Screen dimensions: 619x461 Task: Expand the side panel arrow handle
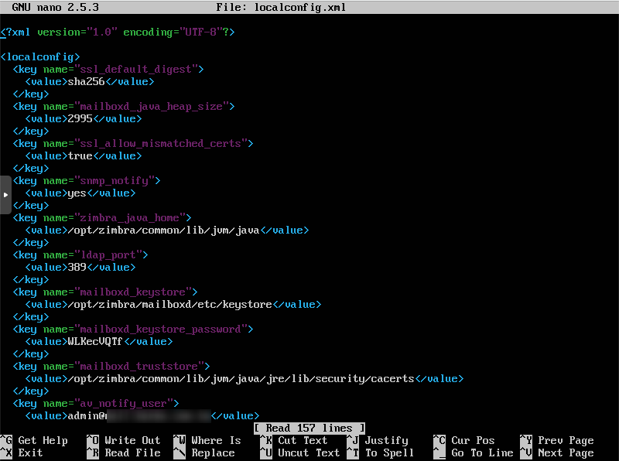coord(5,195)
